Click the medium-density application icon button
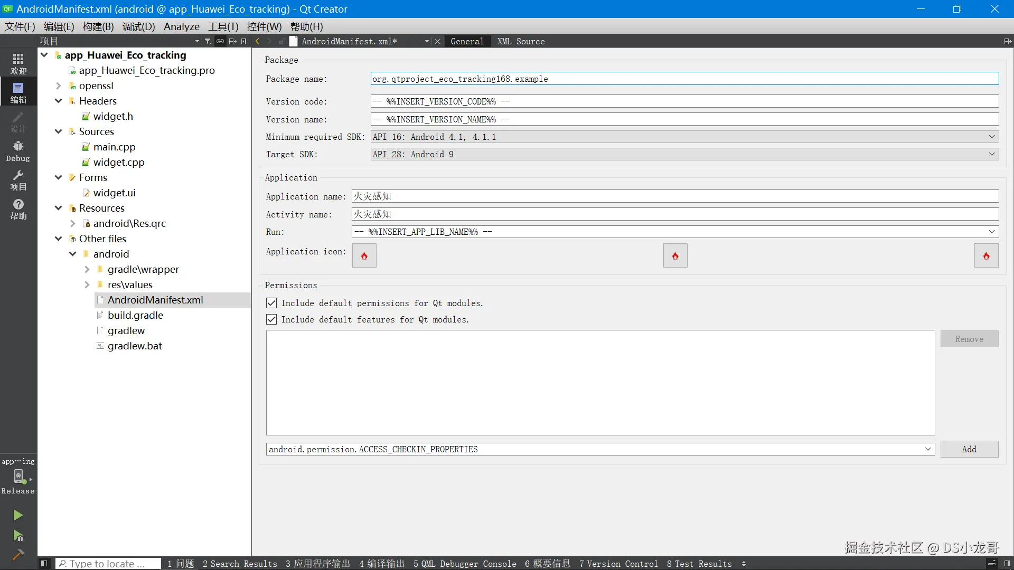Image resolution: width=1014 pixels, height=570 pixels. coord(675,255)
